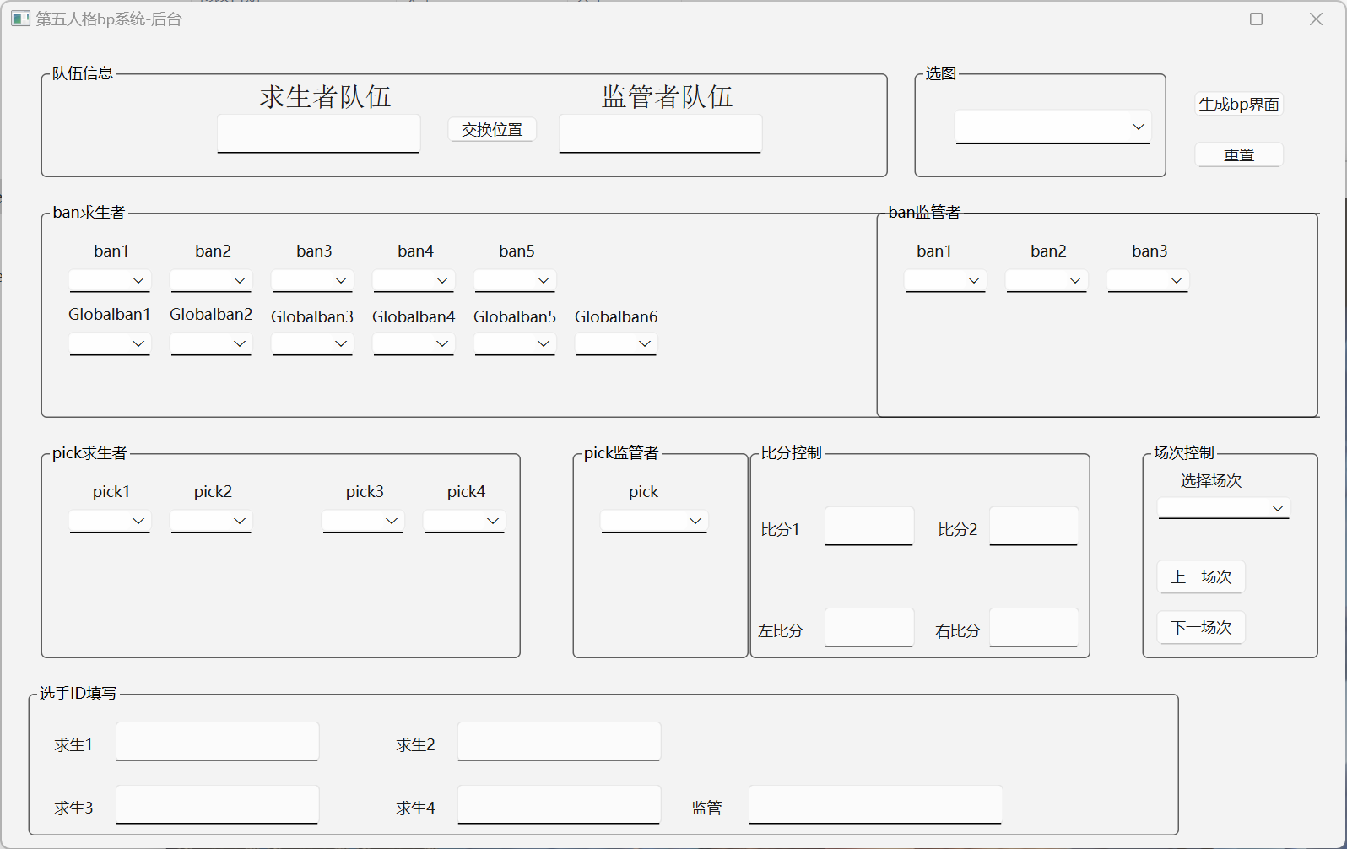Expand the pick2 survivor dropdown
The height and width of the screenshot is (849, 1347).
(211, 521)
